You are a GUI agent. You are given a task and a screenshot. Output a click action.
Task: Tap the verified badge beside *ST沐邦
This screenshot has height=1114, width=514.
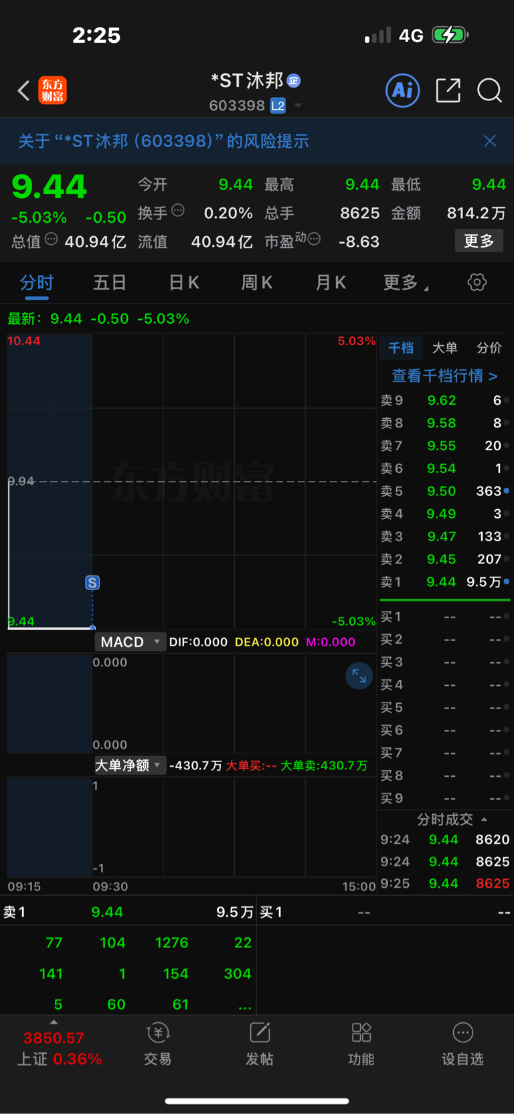coord(294,81)
